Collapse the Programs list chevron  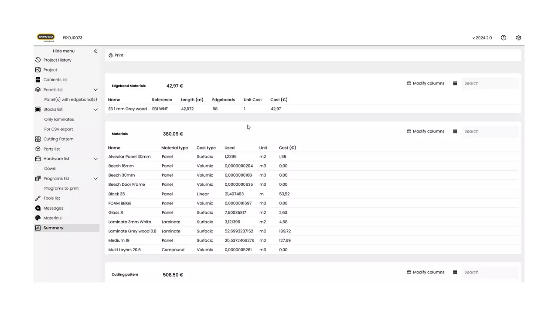point(95,178)
